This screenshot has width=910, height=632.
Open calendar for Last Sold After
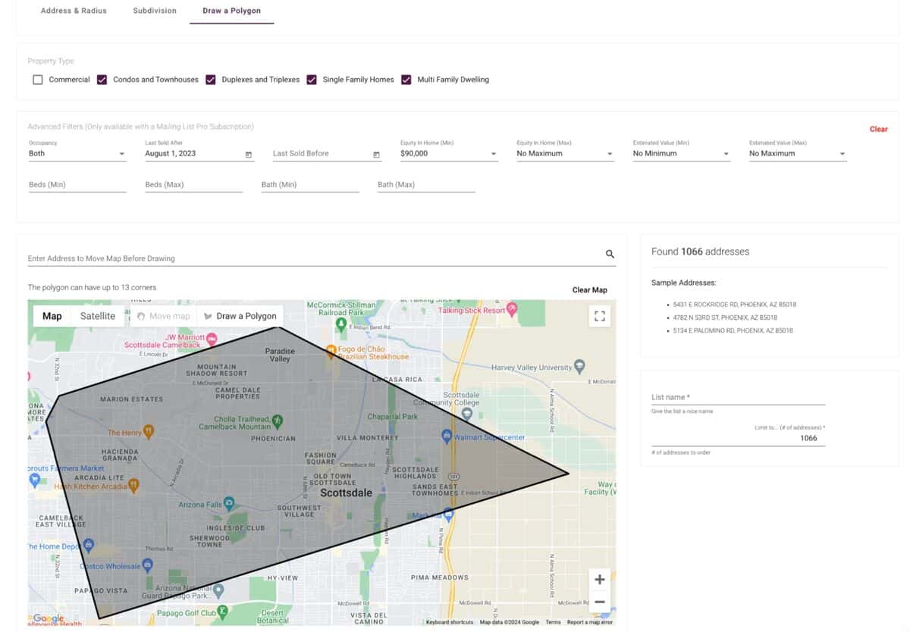pyautogui.click(x=249, y=155)
